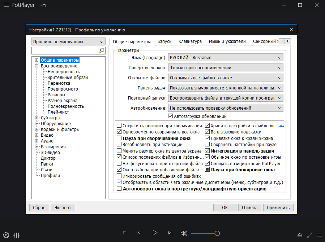The height and width of the screenshot is (242, 325).
Task: Open the Язык (Language) dropdown
Action: (226, 57)
